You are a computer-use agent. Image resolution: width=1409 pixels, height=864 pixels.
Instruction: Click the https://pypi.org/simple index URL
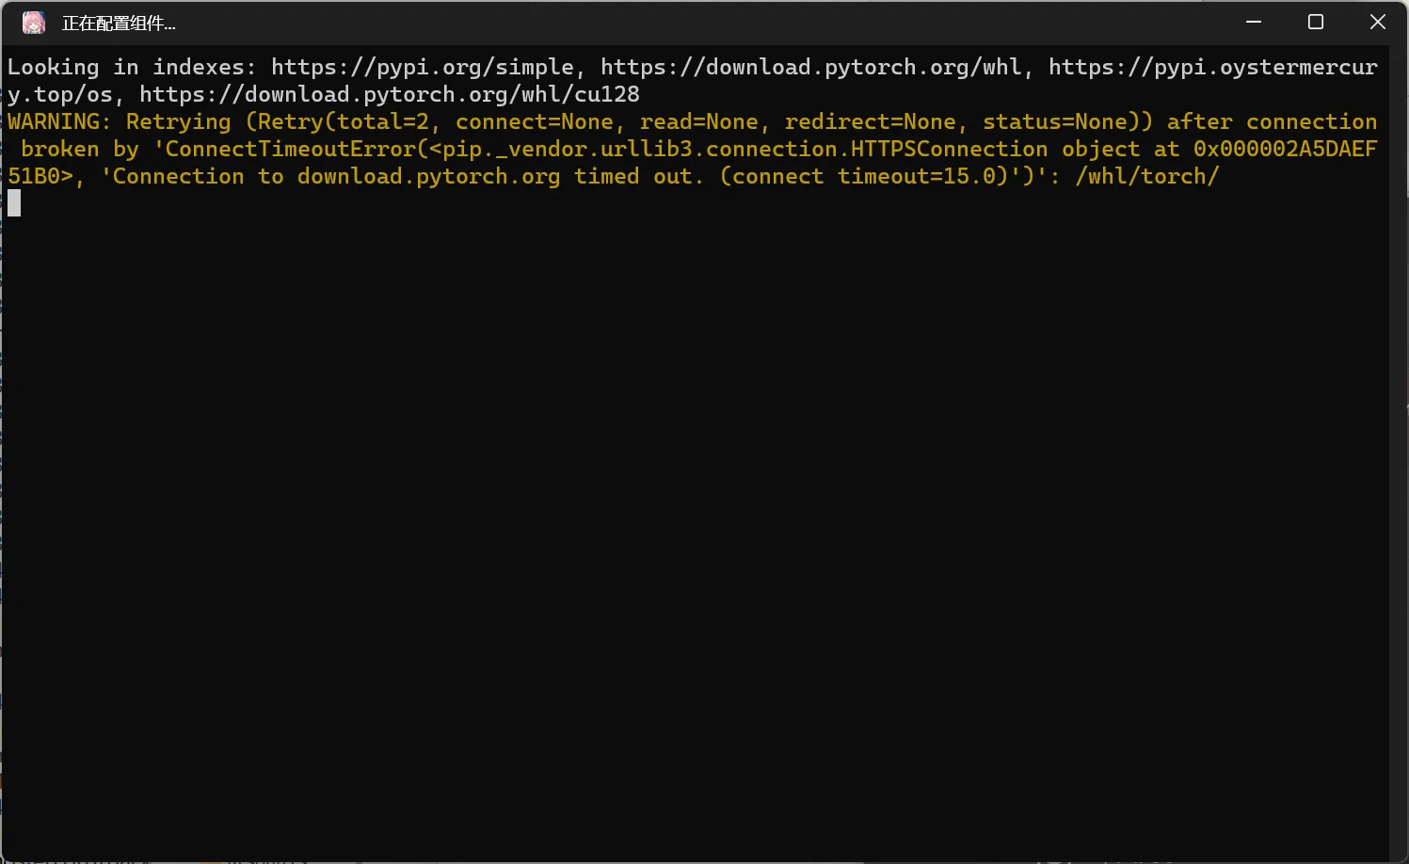pyautogui.click(x=422, y=67)
